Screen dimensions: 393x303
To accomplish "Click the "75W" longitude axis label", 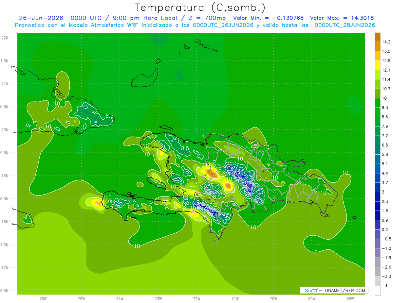I will click(x=82, y=299).
